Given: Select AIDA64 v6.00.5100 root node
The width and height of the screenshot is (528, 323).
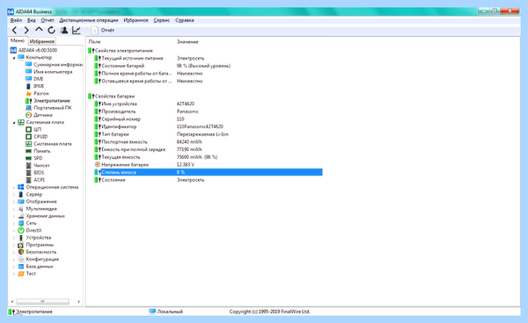Looking at the screenshot, I should (33, 50).
